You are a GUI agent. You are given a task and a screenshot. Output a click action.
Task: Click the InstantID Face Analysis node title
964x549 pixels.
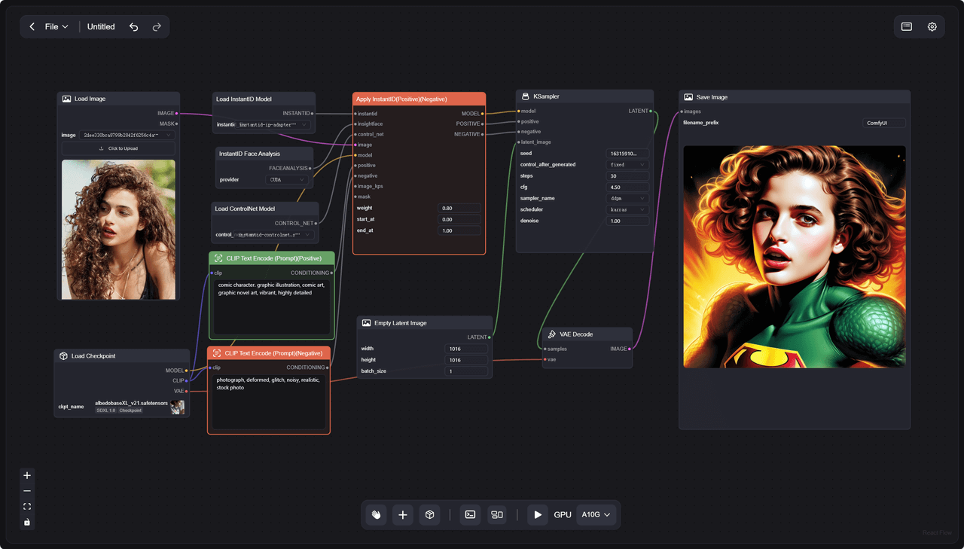[249, 154]
